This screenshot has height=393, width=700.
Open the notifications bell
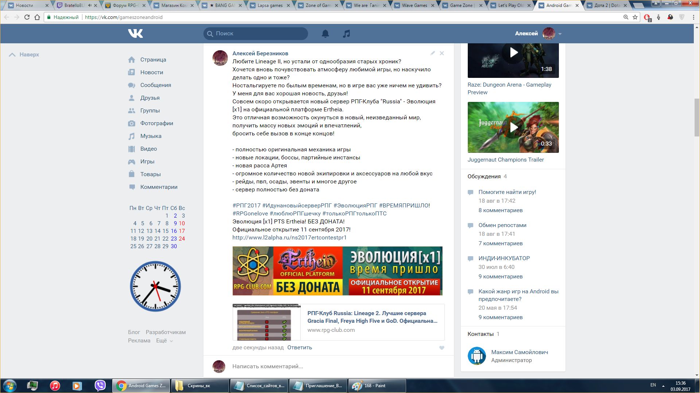(x=325, y=33)
